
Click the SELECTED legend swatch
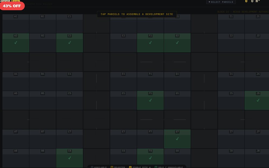point(112,167)
